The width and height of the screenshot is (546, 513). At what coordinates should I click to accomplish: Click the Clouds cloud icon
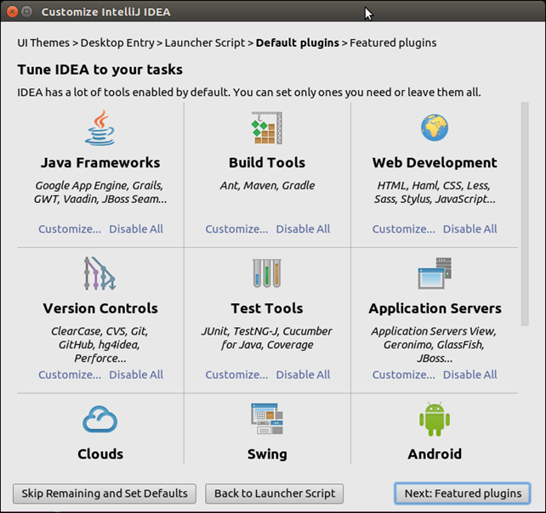(x=100, y=419)
